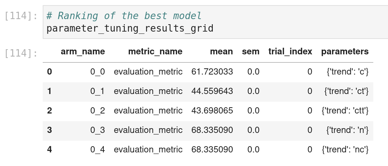Select the input prompt [114] of the code cell
The image size is (388, 166).
pyautogui.click(x=21, y=16)
